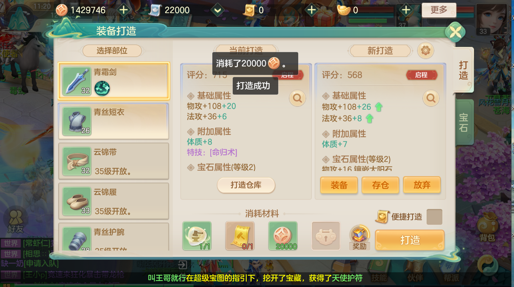
Task: Discard the new forge with 放弃
Action: [x=422, y=185]
